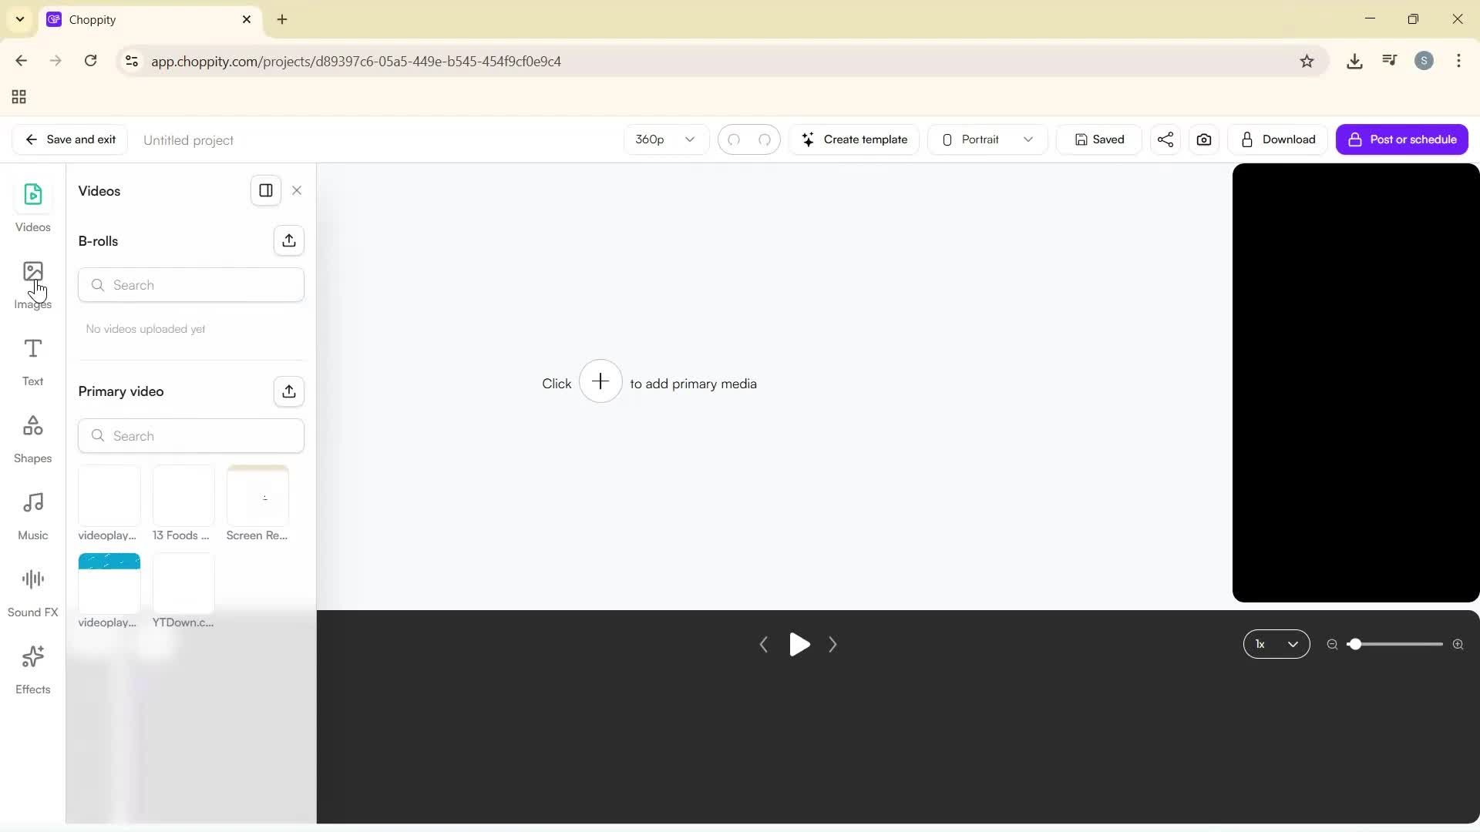The width and height of the screenshot is (1480, 832).
Task: Click the Post or schedule button
Action: point(1403,139)
